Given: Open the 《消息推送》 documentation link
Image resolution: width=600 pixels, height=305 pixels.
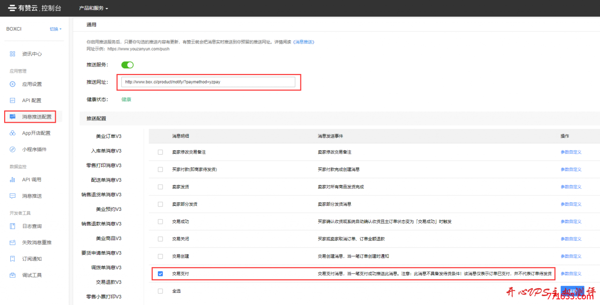Looking at the screenshot, I should pyautogui.click(x=303, y=42).
